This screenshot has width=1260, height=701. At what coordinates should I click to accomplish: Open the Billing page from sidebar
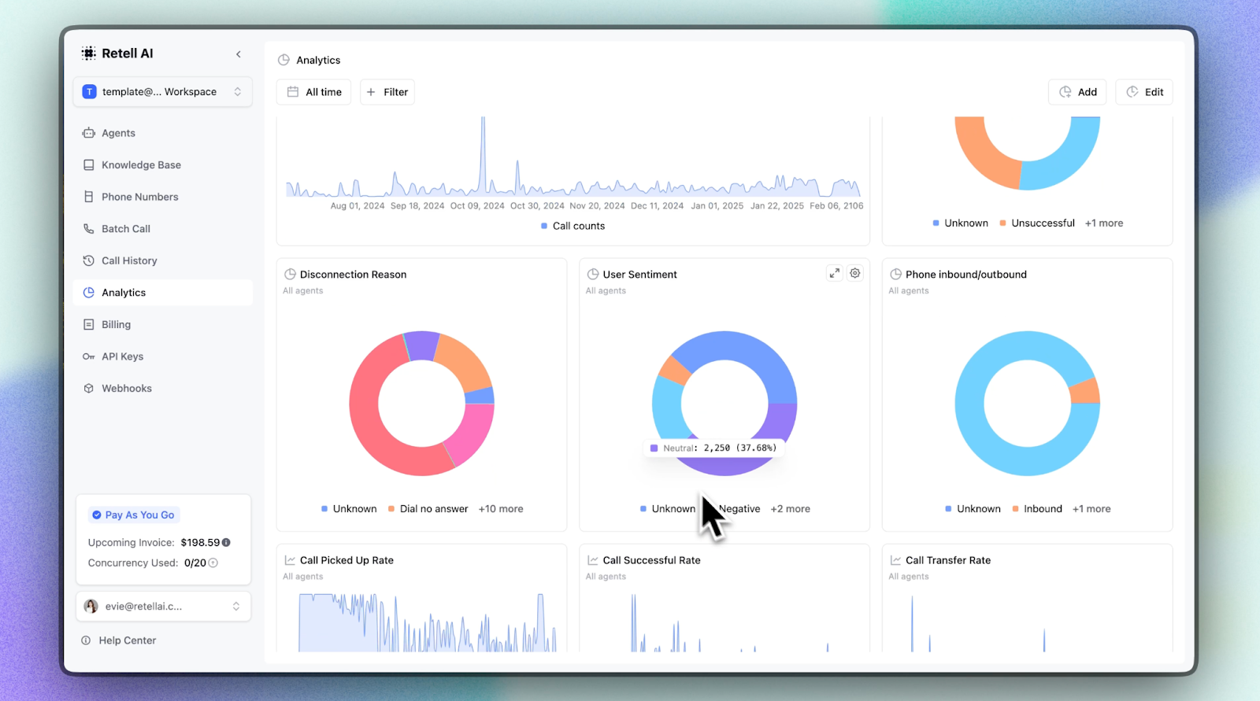click(x=116, y=324)
